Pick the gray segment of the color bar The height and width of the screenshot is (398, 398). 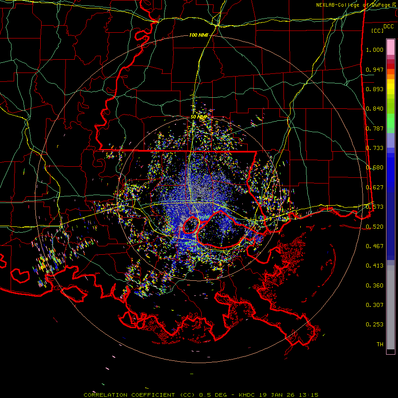point(390,307)
